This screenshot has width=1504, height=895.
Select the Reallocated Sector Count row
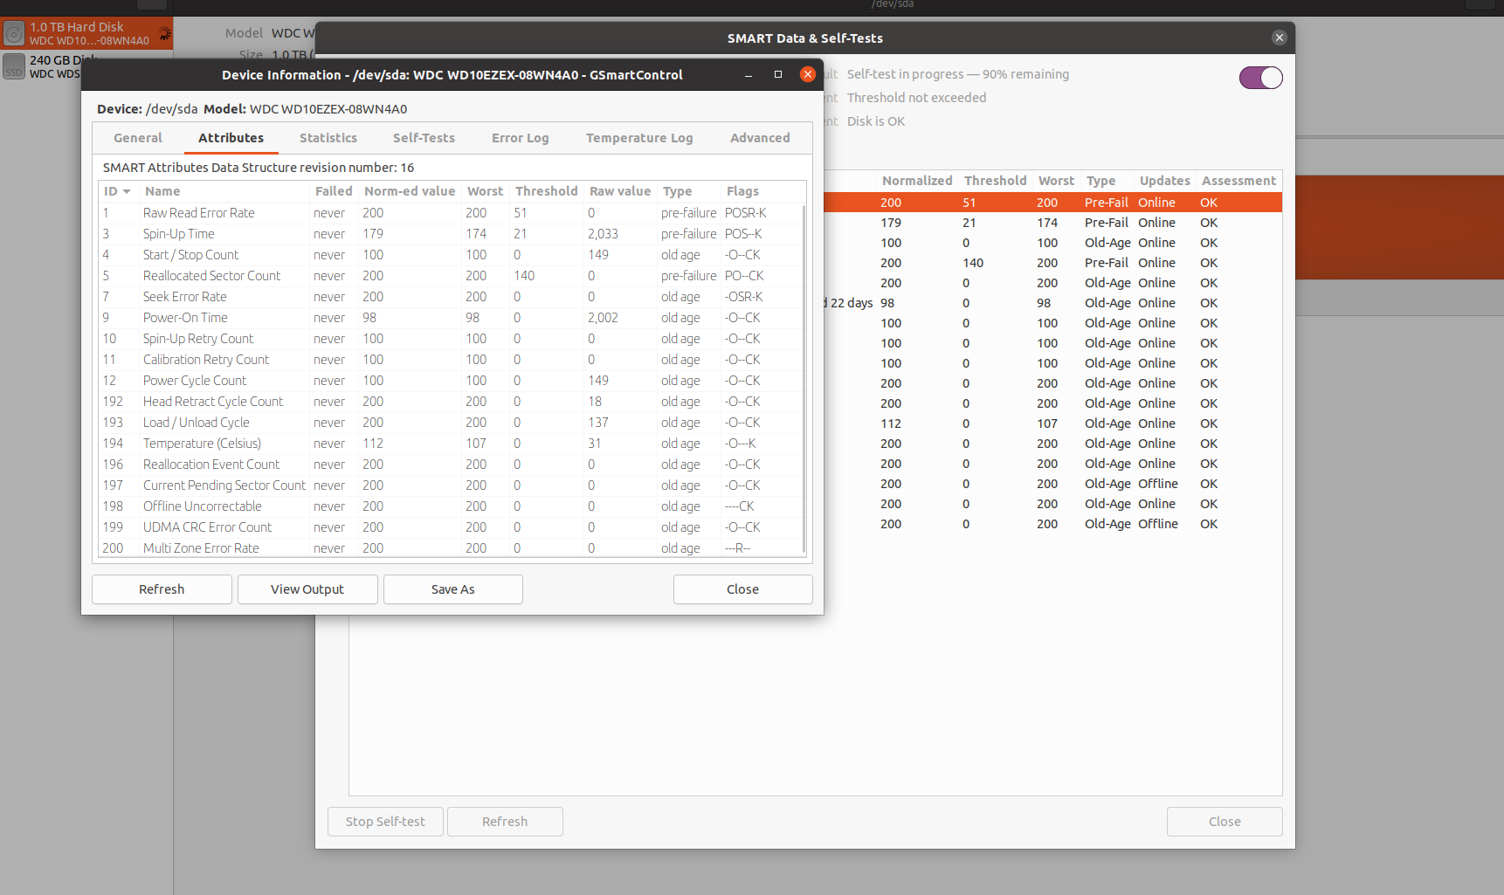(x=211, y=276)
